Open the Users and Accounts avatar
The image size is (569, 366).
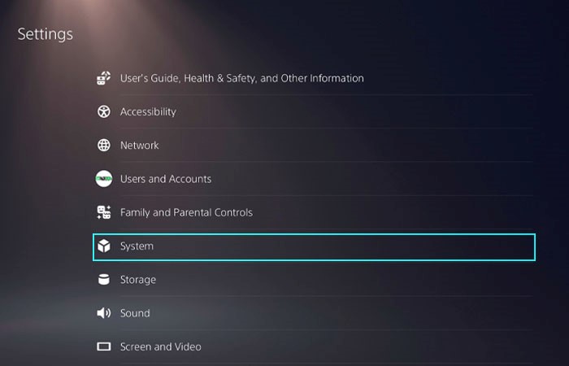pos(104,179)
